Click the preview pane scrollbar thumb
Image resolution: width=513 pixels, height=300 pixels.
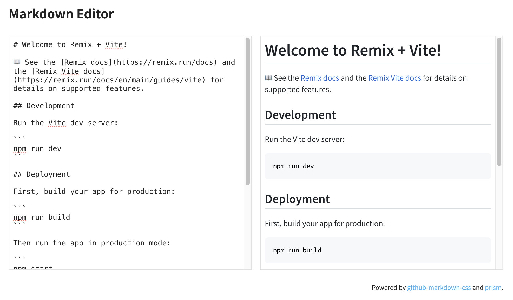[499, 101]
